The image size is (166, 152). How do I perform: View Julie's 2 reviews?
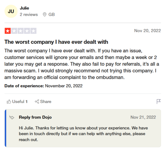pos(29,14)
